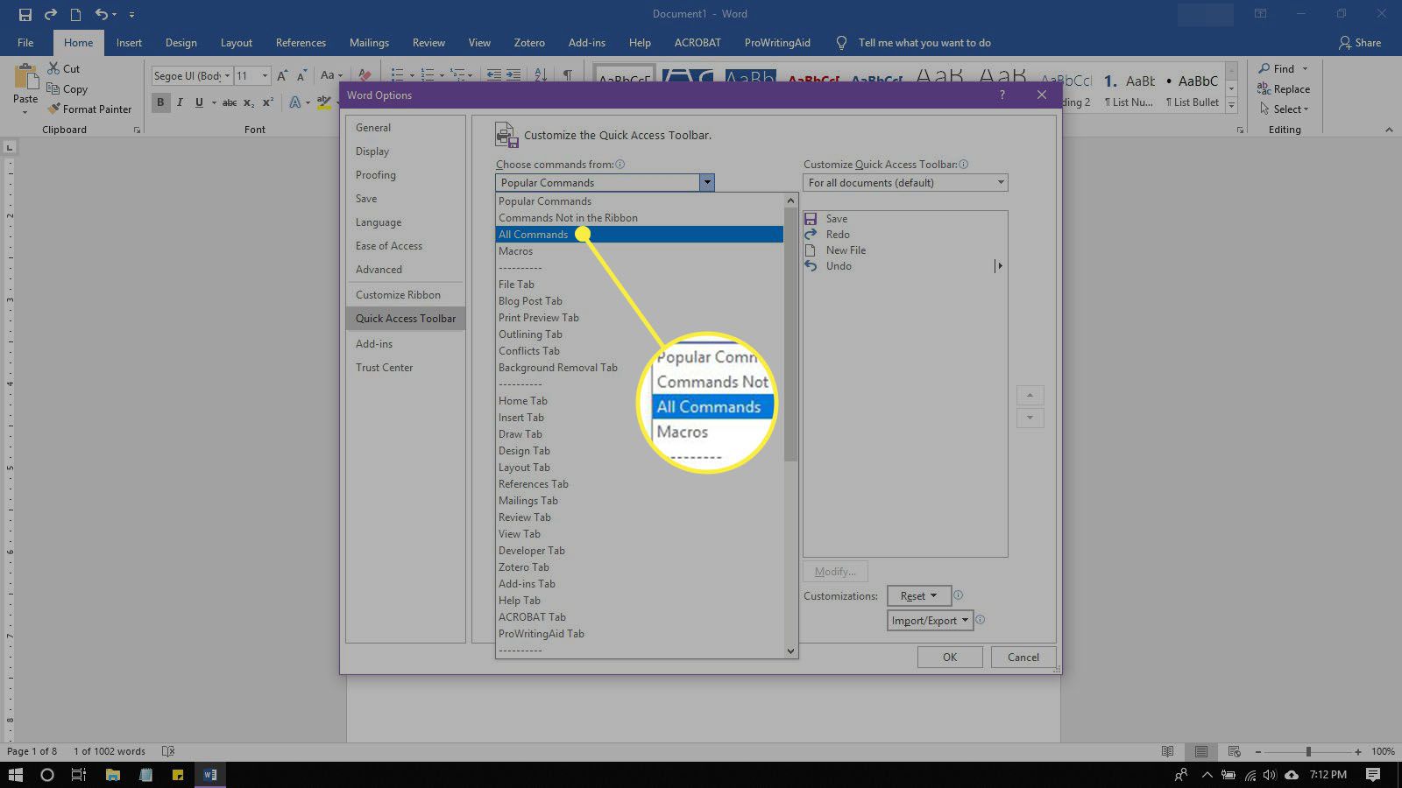Open the Import/Export dropdown

pos(930,620)
